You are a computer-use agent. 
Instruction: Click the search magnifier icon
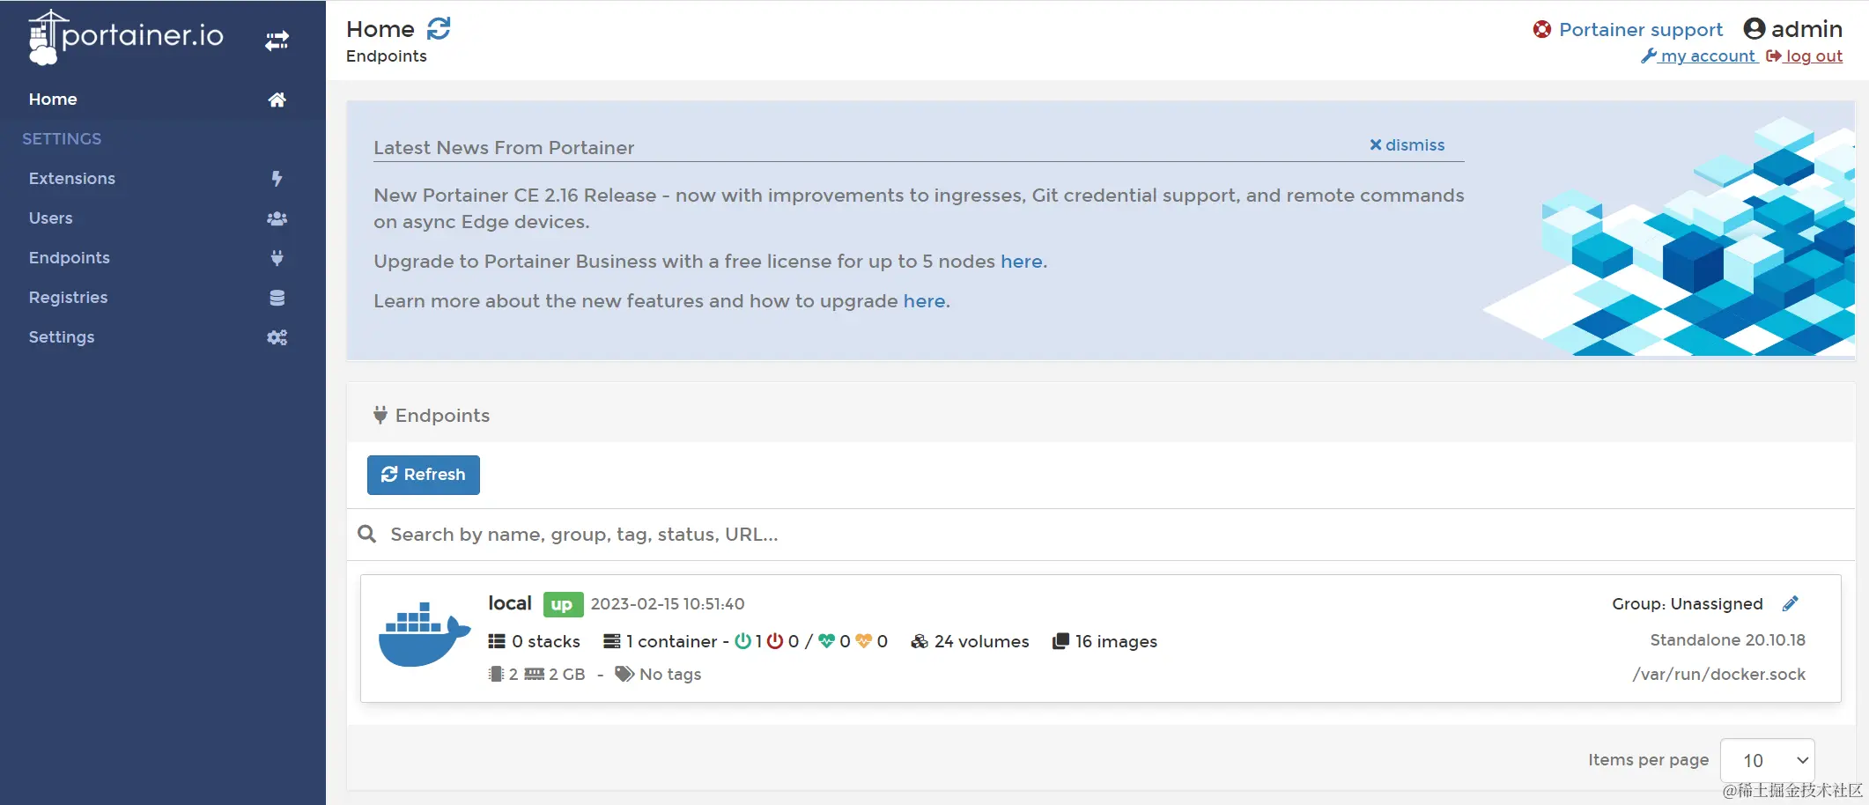coord(366,534)
